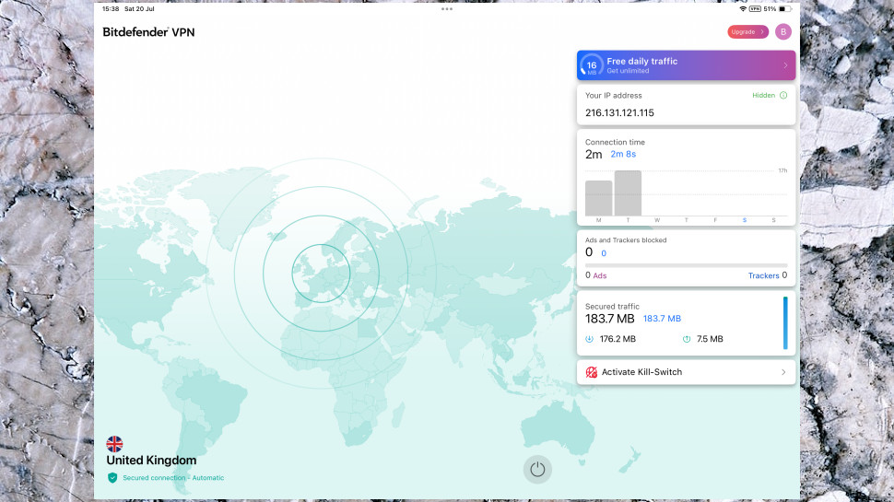
Task: Click the Ads label in blocked panel
Action: [600, 275]
